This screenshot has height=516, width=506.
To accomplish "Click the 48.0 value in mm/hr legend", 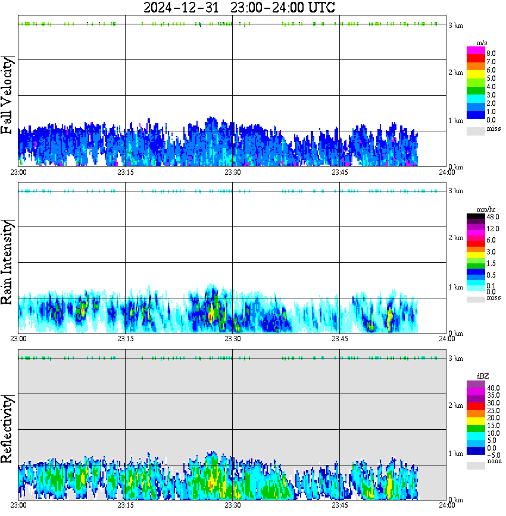I will (492, 217).
